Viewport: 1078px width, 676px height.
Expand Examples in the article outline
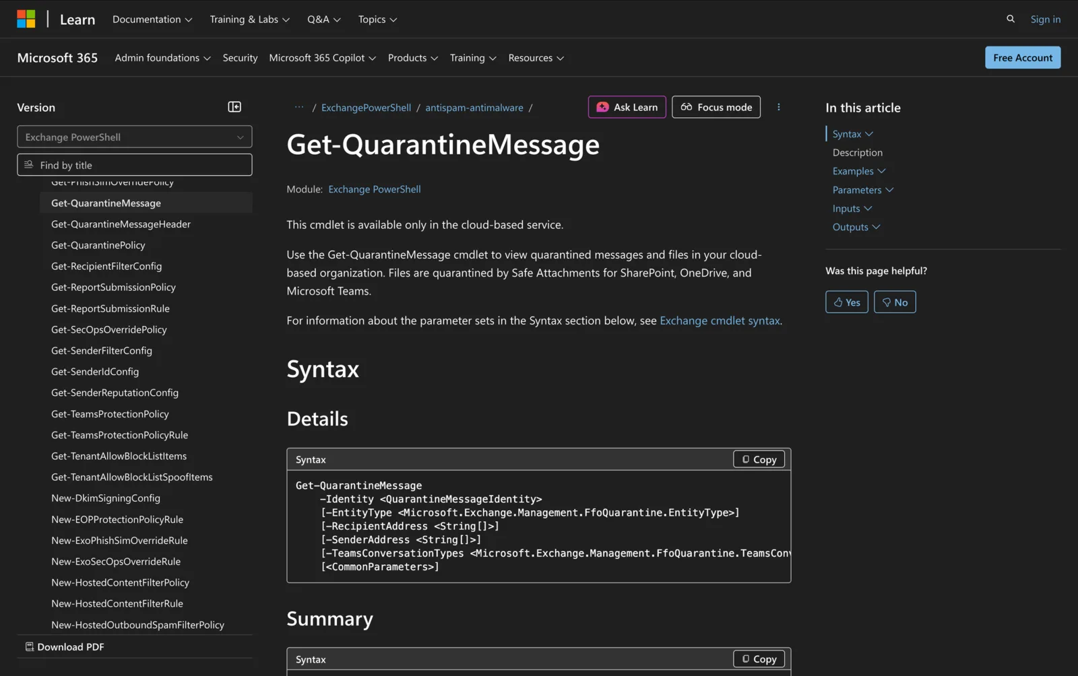click(x=859, y=171)
